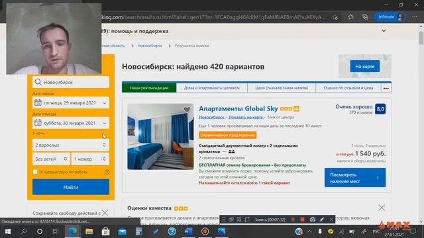The image size is (424, 238).
Task: Open the 'Без детей' children selector
Action: click(51, 159)
